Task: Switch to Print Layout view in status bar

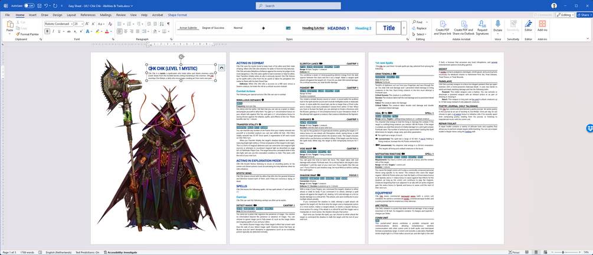Action: click(535, 252)
